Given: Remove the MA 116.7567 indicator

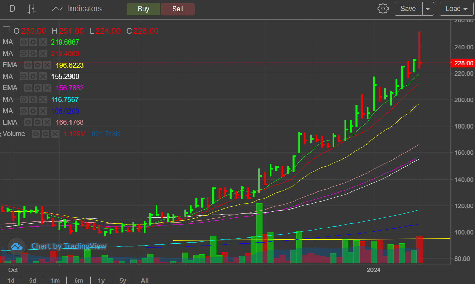Looking at the screenshot, I should 43,99.
